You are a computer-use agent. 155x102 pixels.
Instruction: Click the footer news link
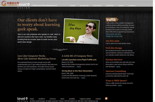tap(62, 99)
